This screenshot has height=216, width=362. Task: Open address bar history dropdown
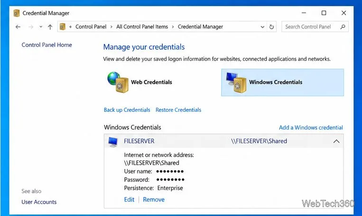pyautogui.click(x=262, y=27)
